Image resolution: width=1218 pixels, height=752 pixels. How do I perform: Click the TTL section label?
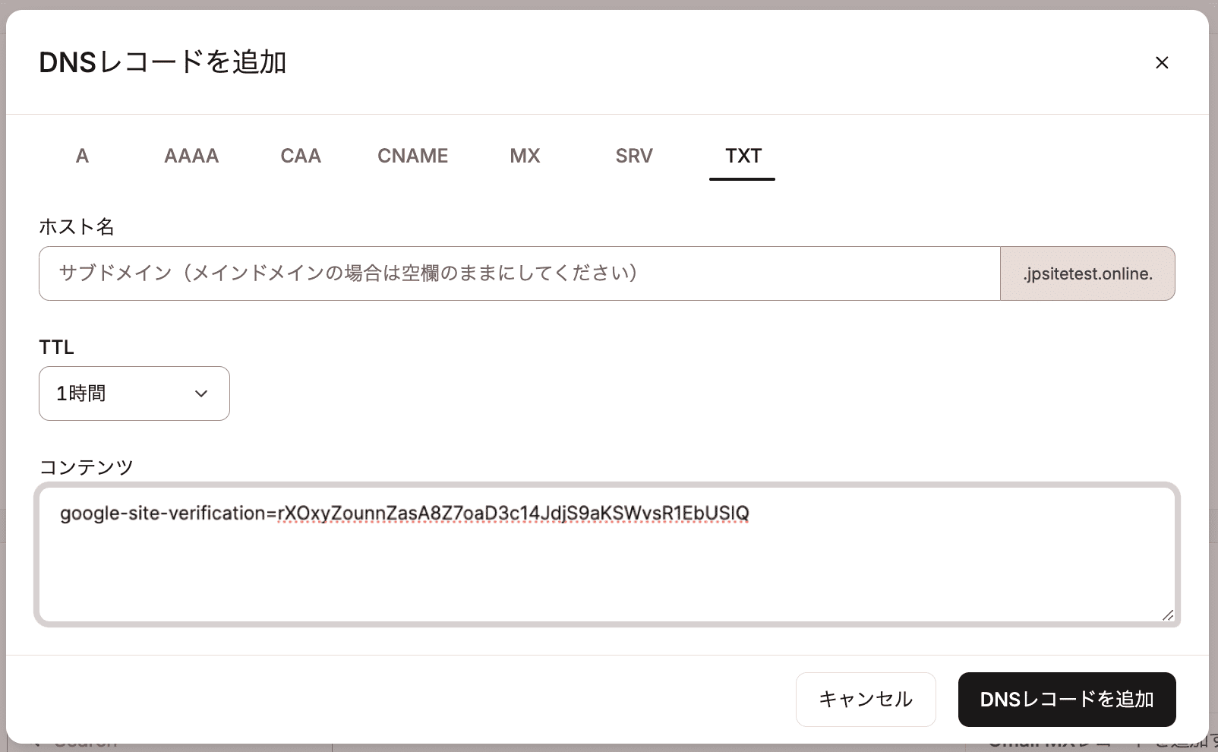[x=56, y=347]
